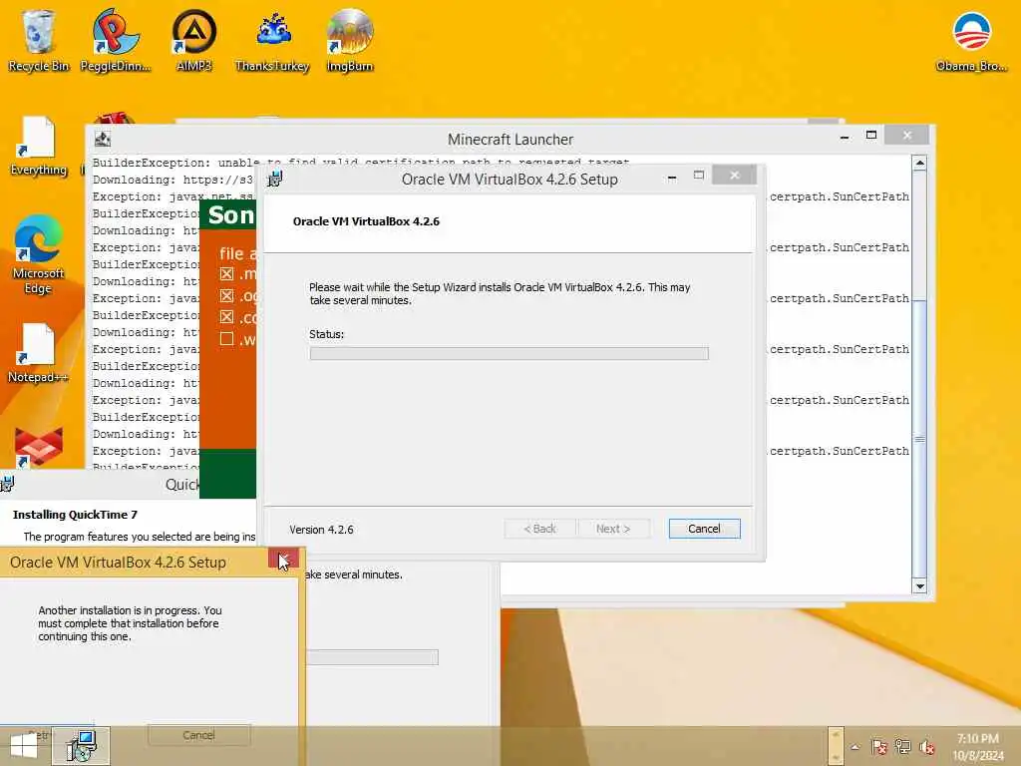
Task: Open AIMP3 desktop shortcut
Action: [x=194, y=40]
